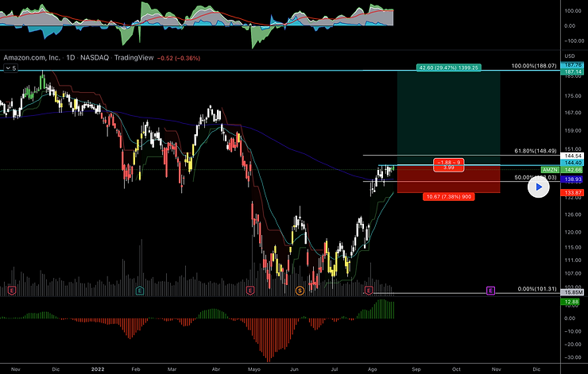Open the purple upcoming earnings E marker
Viewport: 588px width, 374px height.
click(490, 290)
